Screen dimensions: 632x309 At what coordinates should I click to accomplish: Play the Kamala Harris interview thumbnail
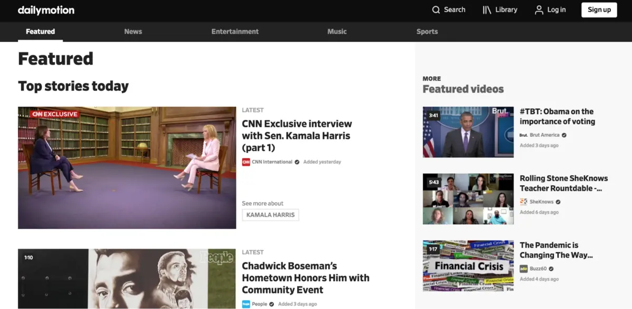point(127,168)
